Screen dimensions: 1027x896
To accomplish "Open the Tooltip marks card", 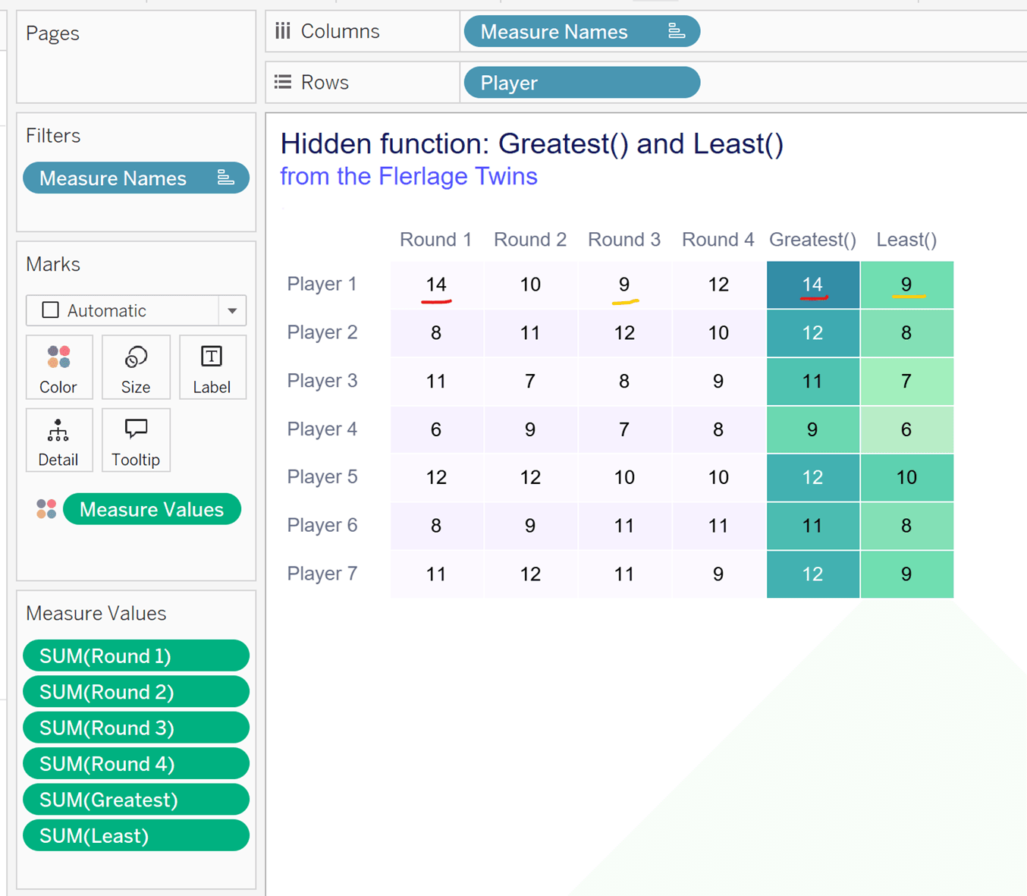I will [x=136, y=440].
